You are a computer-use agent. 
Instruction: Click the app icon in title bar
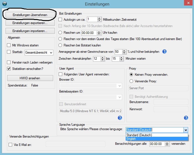pyautogui.click(x=5, y=4)
